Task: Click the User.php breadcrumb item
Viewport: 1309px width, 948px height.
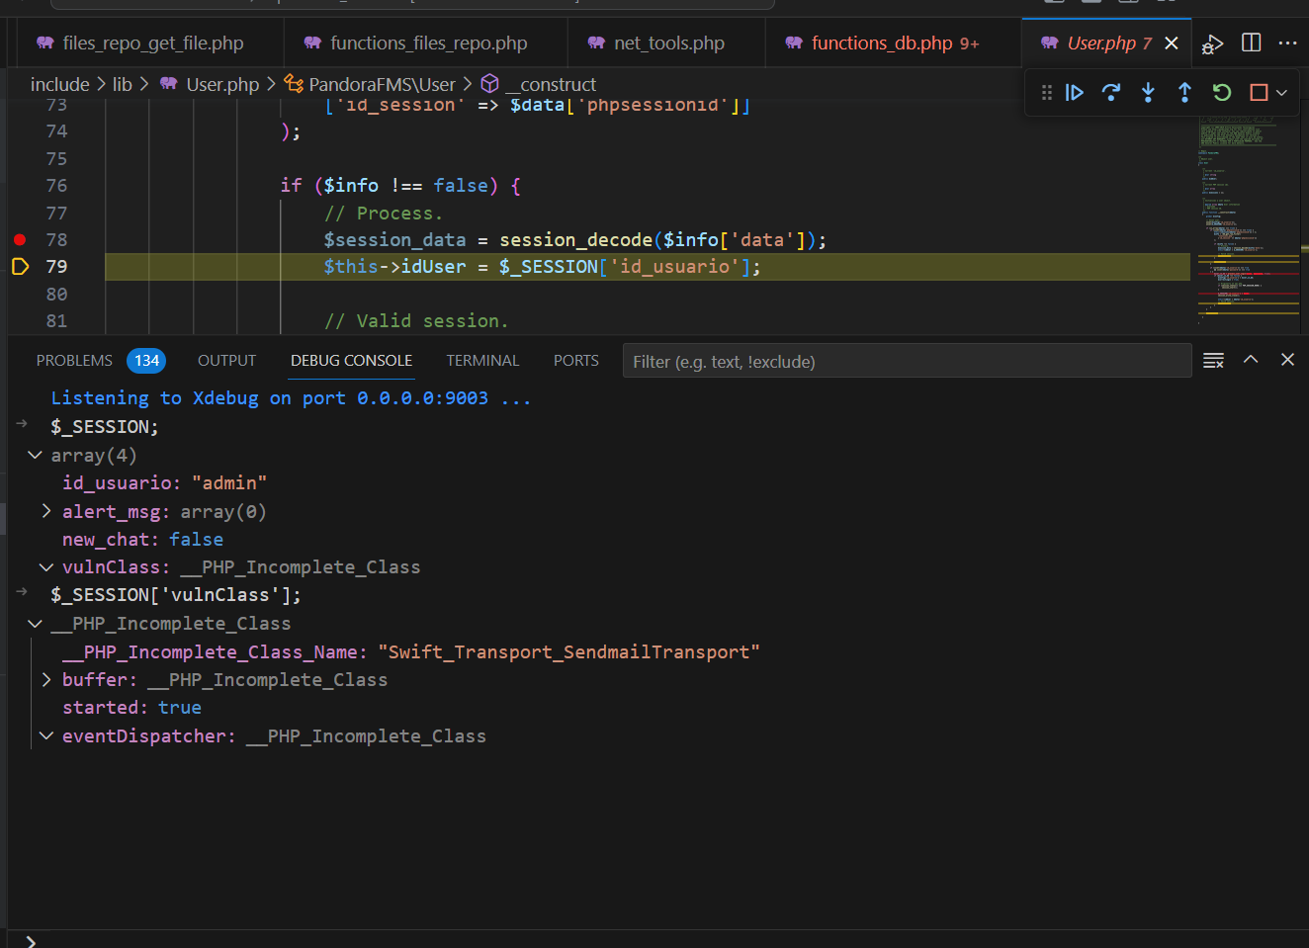Action: 210,85
